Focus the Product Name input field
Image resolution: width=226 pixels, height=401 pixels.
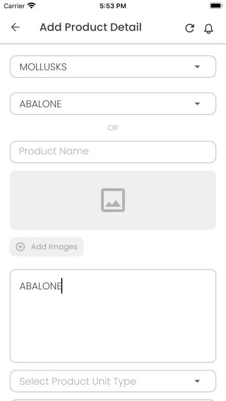(x=113, y=152)
